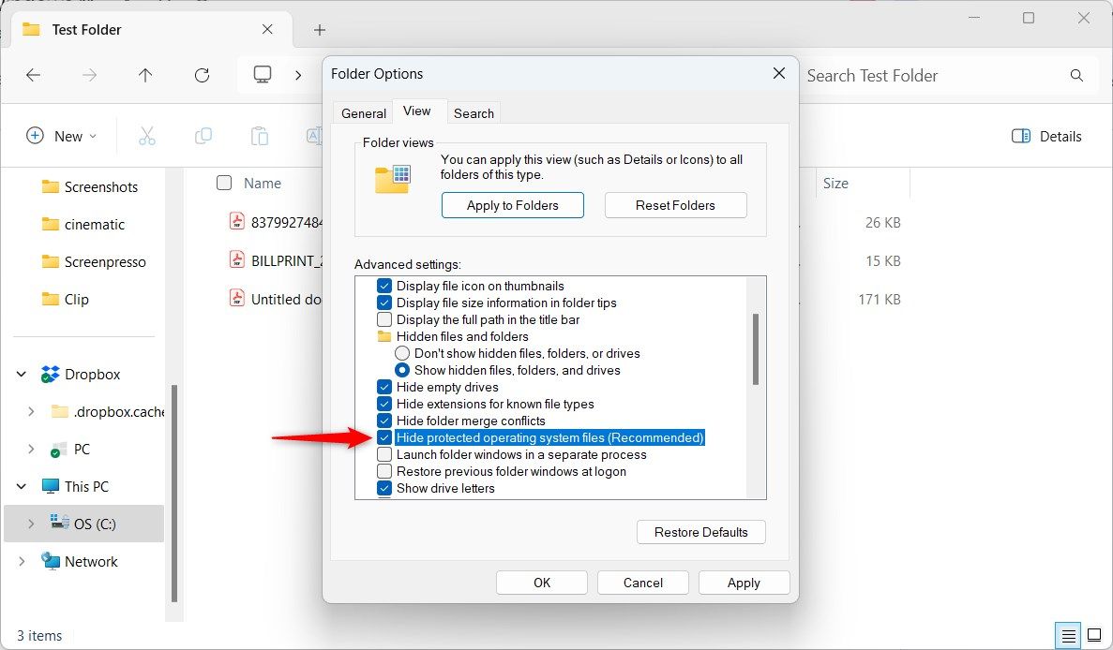
Task: Expand the PC node under Dropbox
Action: click(31, 450)
